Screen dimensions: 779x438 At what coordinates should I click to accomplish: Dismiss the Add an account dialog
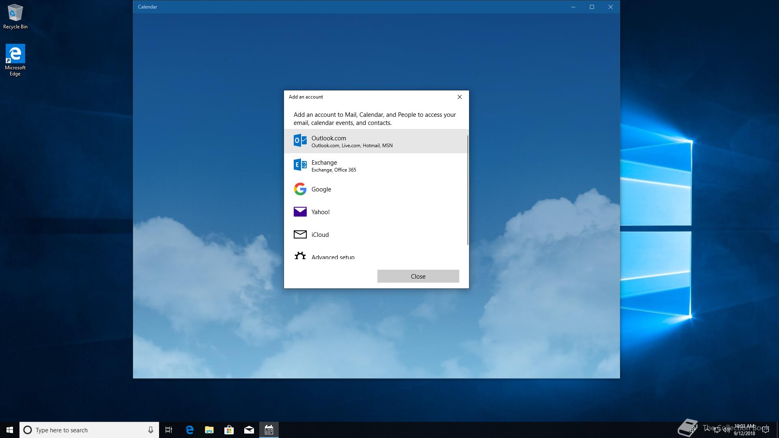tap(459, 97)
